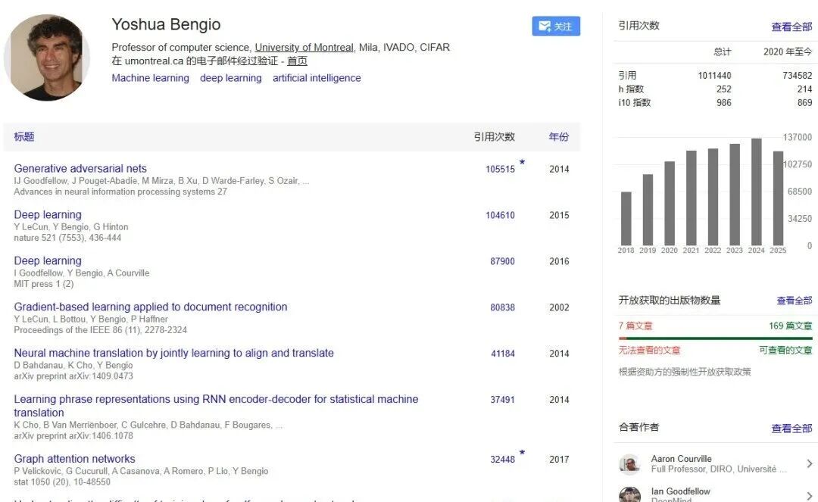Open Gradient-based learning applied to document recognition
The height and width of the screenshot is (502, 818).
(150, 307)
